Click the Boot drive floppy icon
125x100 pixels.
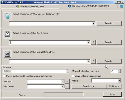pyautogui.click(x=7, y=34)
